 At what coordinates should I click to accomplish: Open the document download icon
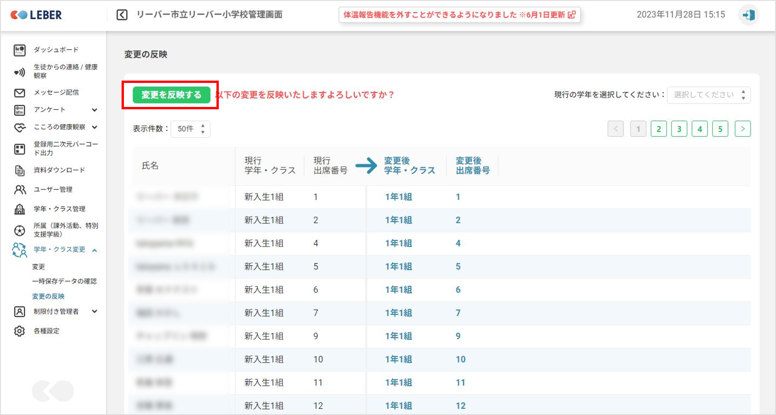[x=19, y=170]
